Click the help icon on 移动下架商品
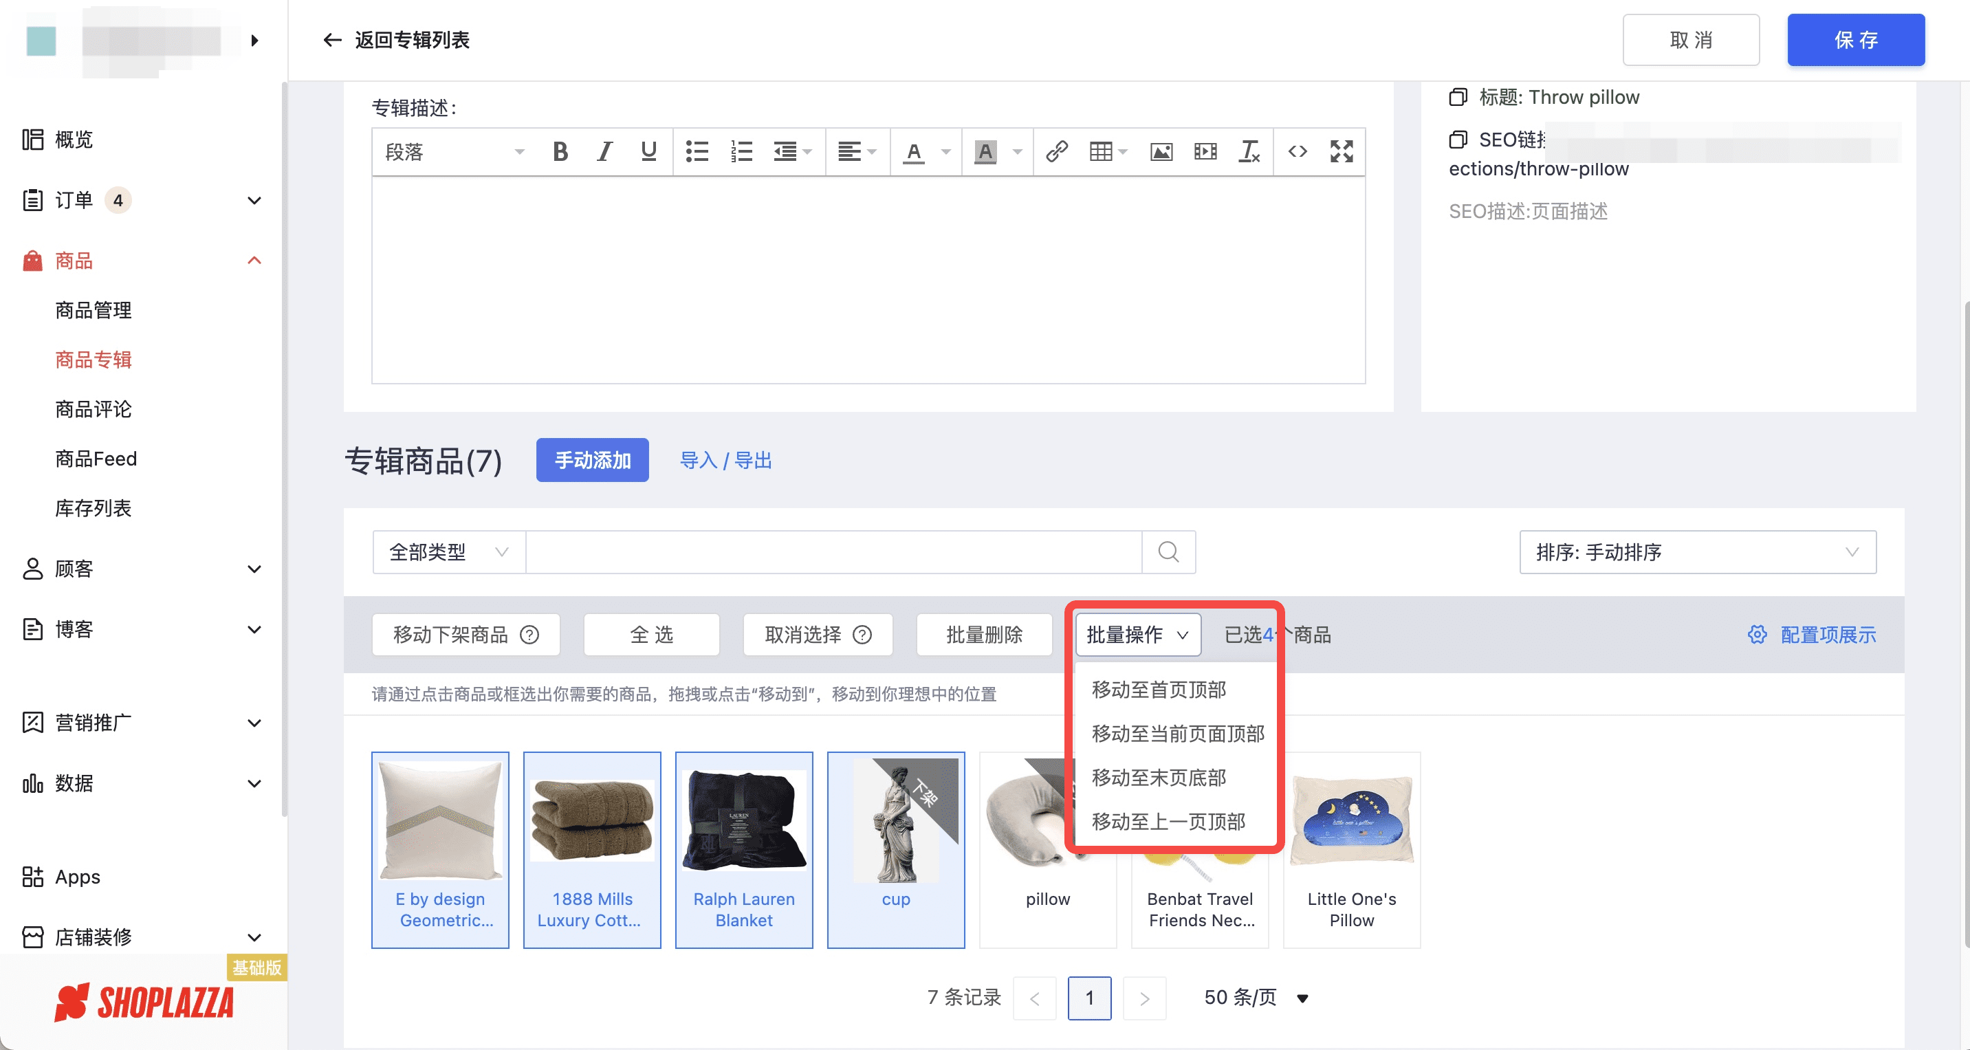The width and height of the screenshot is (1970, 1050). pyautogui.click(x=529, y=635)
